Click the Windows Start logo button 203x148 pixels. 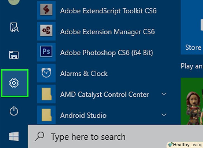pos(14,137)
